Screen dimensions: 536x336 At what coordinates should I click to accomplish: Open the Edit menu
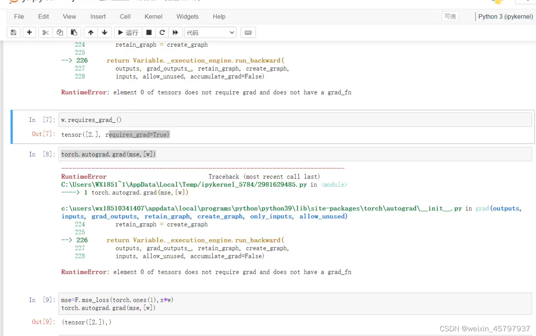43,16
